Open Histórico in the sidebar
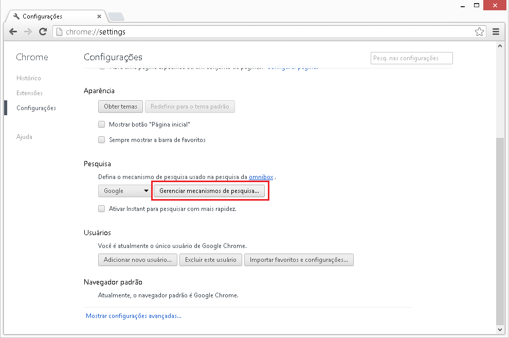The image size is (509, 338). [x=29, y=78]
